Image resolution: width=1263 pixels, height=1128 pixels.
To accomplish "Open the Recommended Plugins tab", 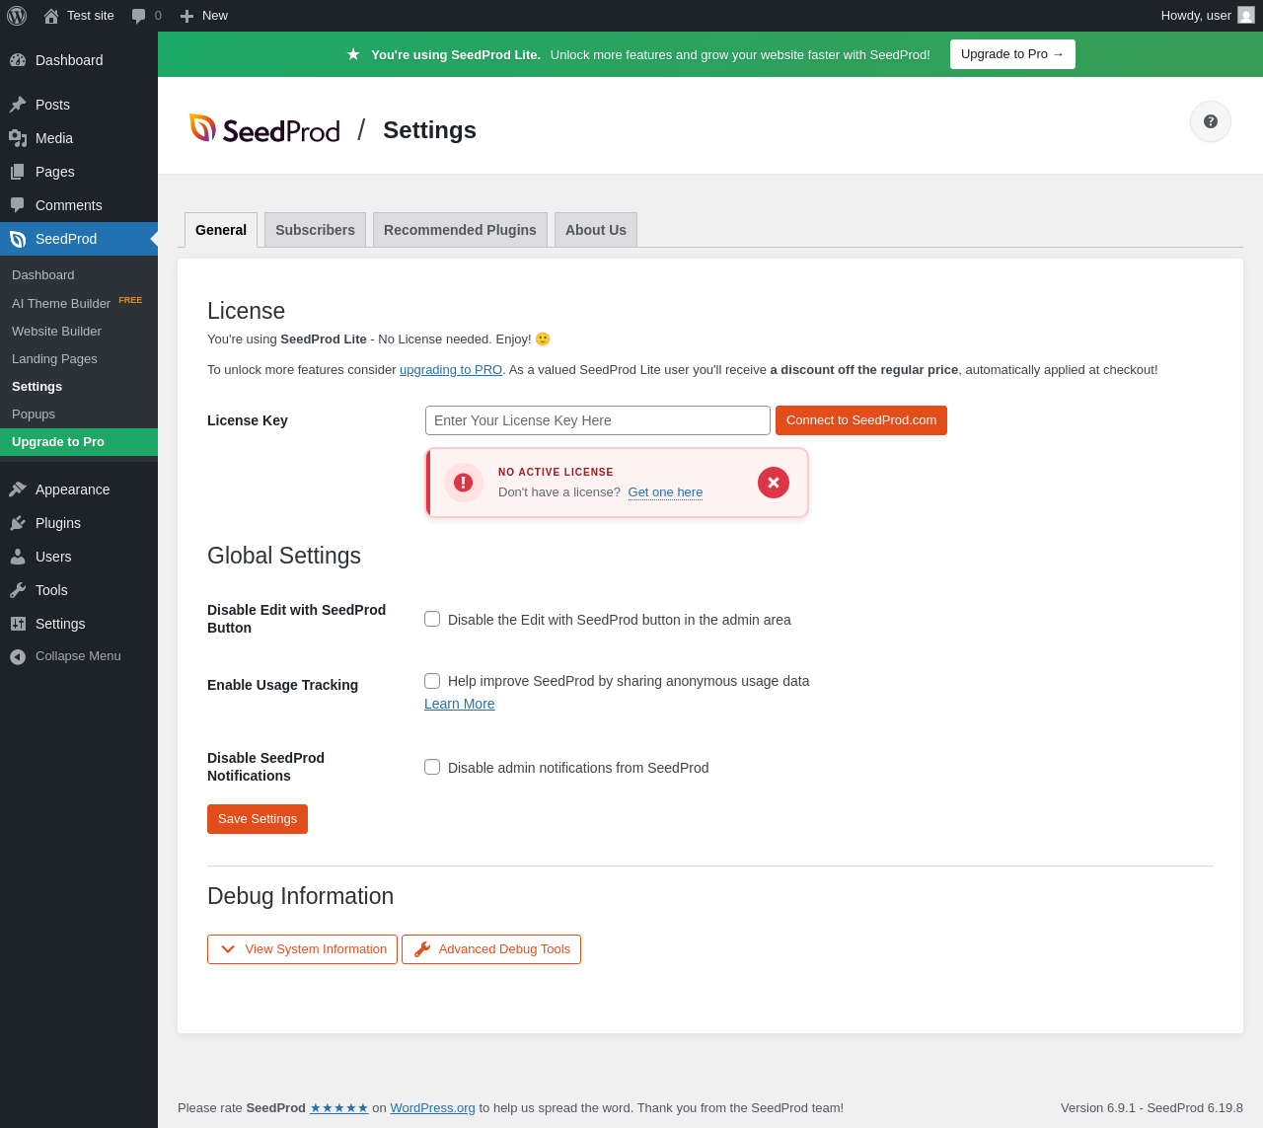I will pyautogui.click(x=460, y=230).
